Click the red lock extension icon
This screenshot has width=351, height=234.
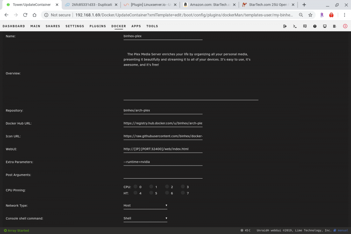tap(331, 15)
